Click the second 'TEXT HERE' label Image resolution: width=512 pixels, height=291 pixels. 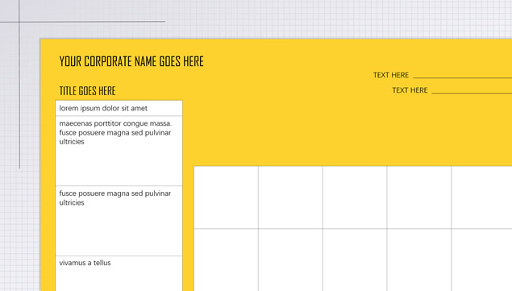[x=410, y=90]
